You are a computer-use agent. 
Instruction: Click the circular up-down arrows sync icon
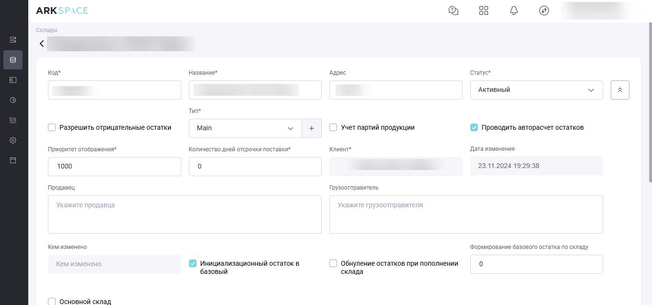pos(544,11)
